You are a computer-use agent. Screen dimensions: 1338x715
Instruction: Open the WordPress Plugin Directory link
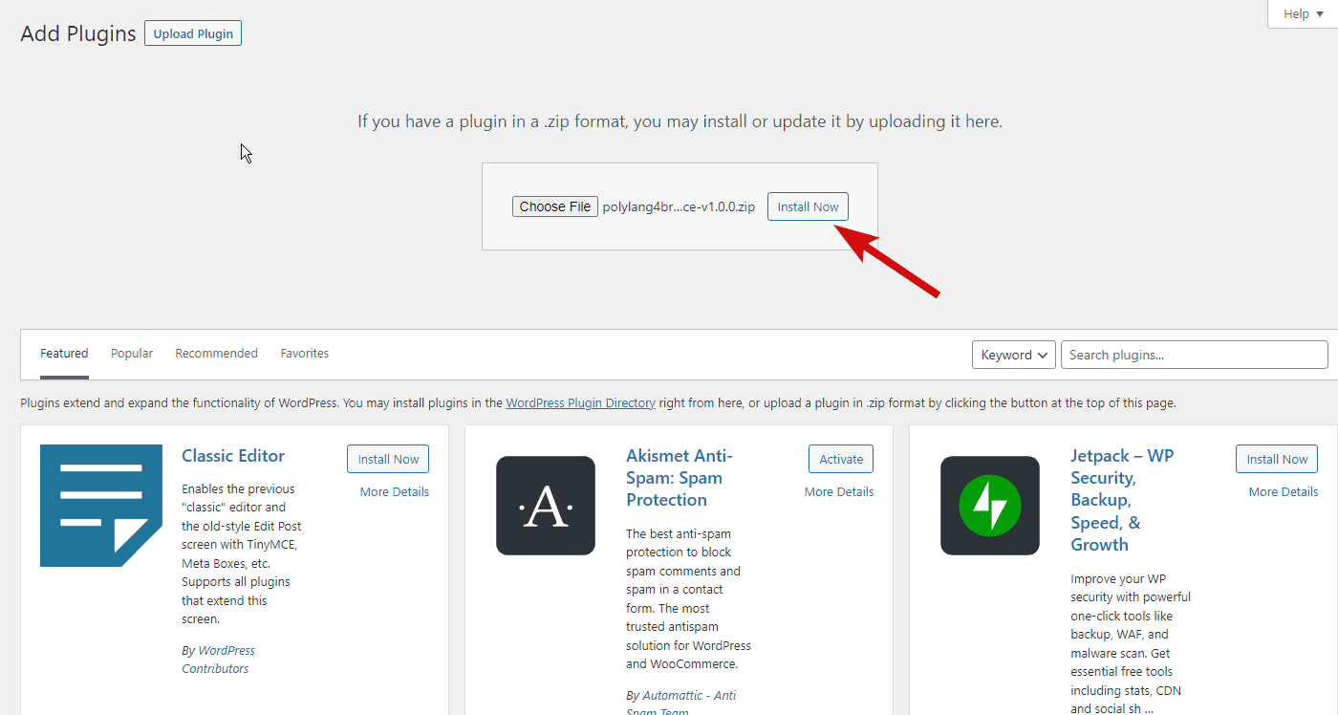581,403
